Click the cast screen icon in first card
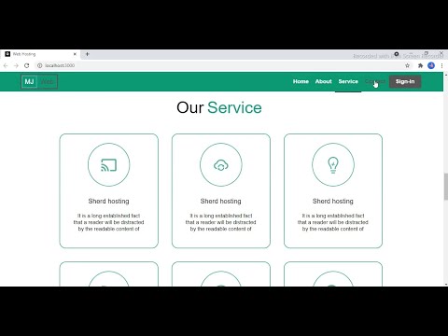This screenshot has width=448, height=336. pos(109,165)
